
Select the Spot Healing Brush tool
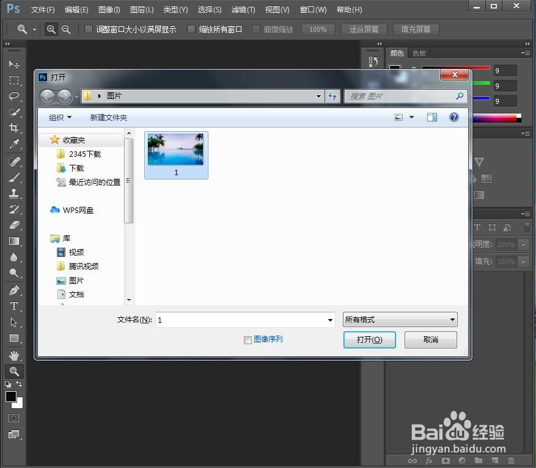pyautogui.click(x=13, y=161)
